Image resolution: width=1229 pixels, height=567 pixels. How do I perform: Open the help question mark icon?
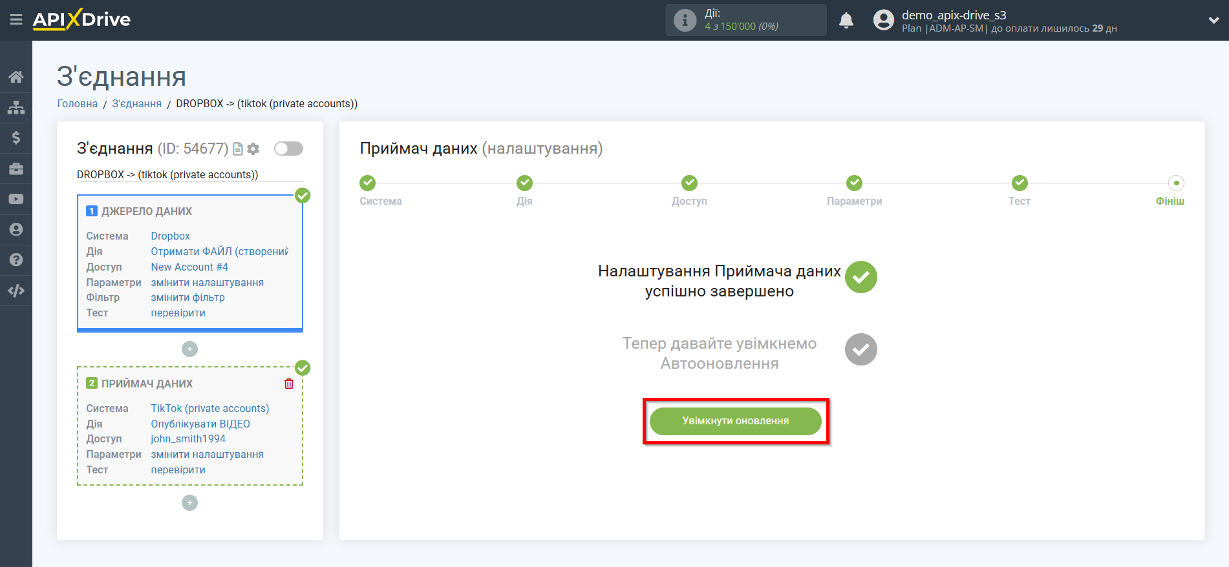pyautogui.click(x=16, y=260)
